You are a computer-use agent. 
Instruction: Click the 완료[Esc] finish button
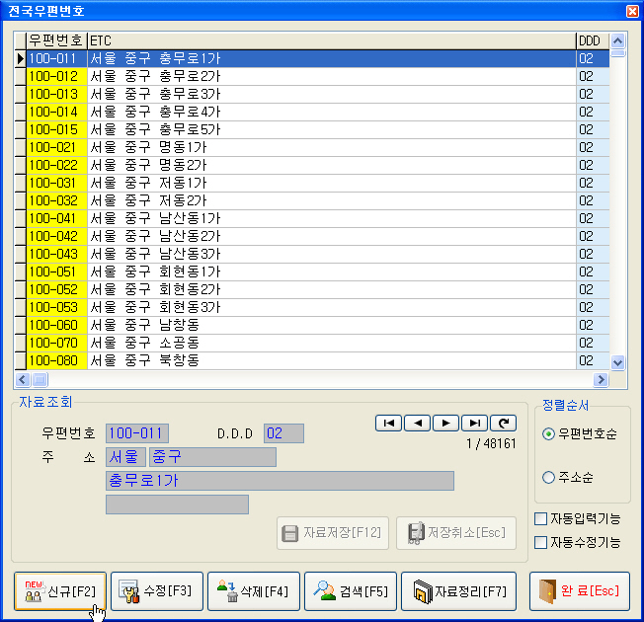[x=580, y=591]
